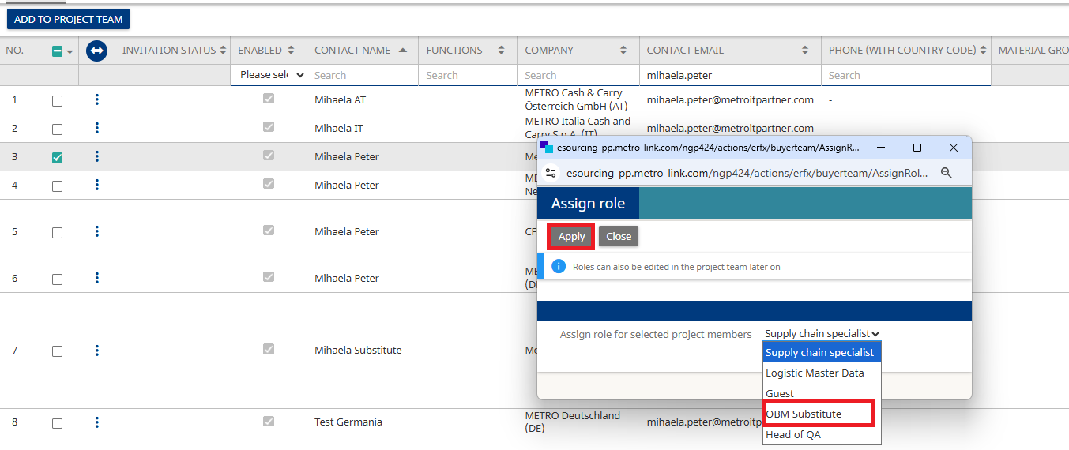Sort the Contact Email column
Image resolution: width=1069 pixels, height=450 pixels.
805,50
